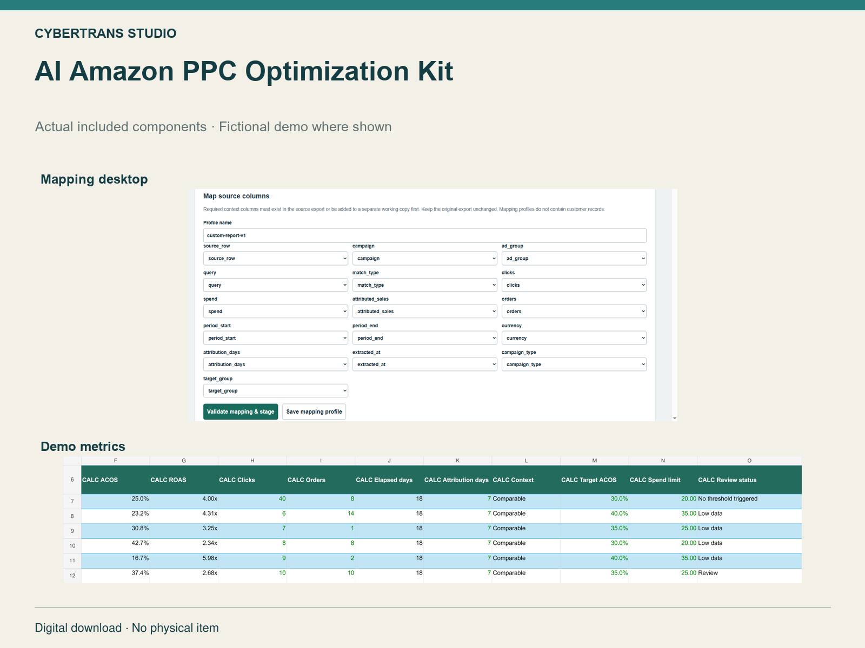This screenshot has height=648, width=865.
Task: Open the source_row dropdown
Action: (276, 258)
